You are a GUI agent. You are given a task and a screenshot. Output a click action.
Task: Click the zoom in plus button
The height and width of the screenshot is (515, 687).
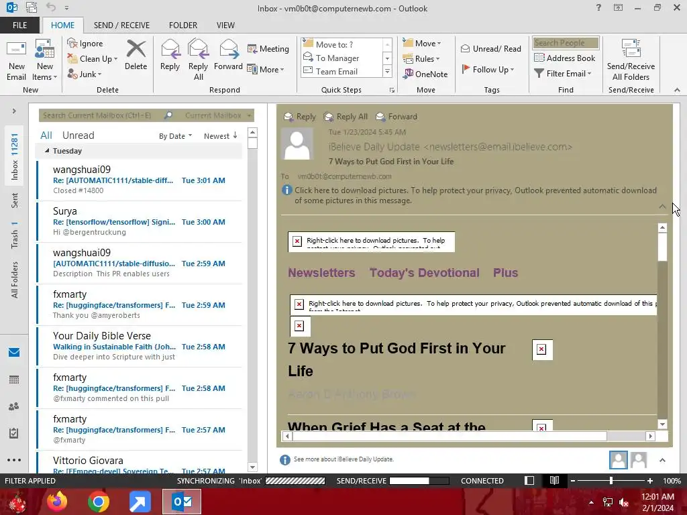[x=649, y=480]
